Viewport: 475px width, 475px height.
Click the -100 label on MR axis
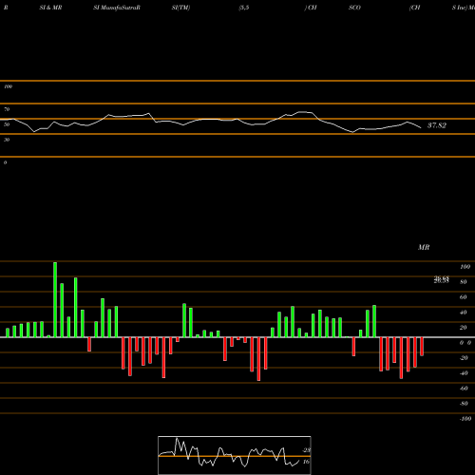coord(465,419)
